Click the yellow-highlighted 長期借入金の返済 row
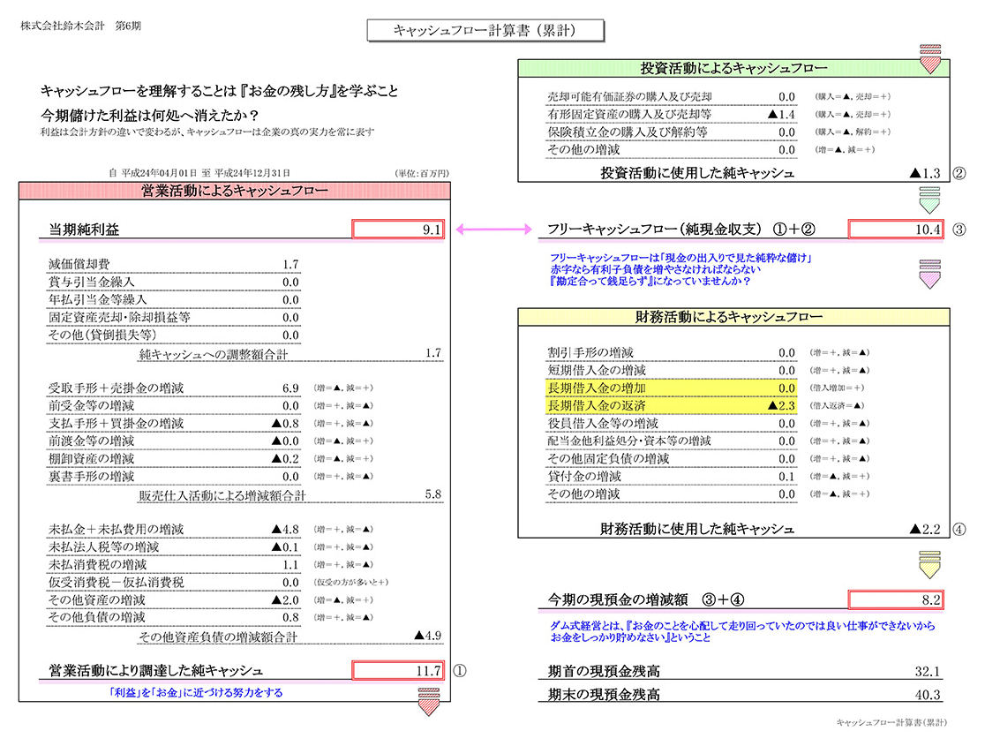The height and width of the screenshot is (746, 985). point(671,405)
